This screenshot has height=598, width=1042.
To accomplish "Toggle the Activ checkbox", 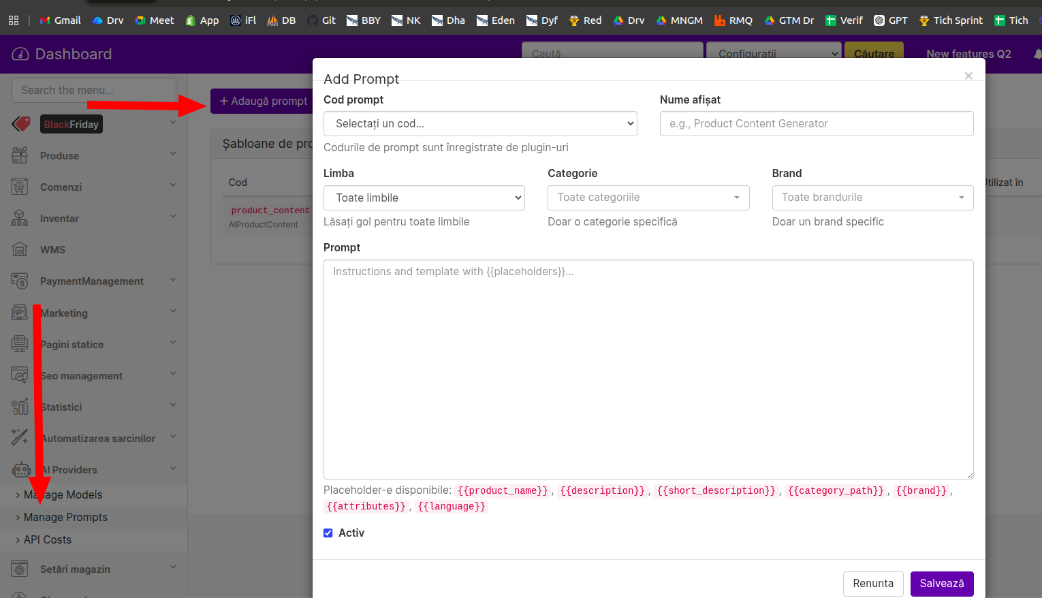I will coord(328,533).
